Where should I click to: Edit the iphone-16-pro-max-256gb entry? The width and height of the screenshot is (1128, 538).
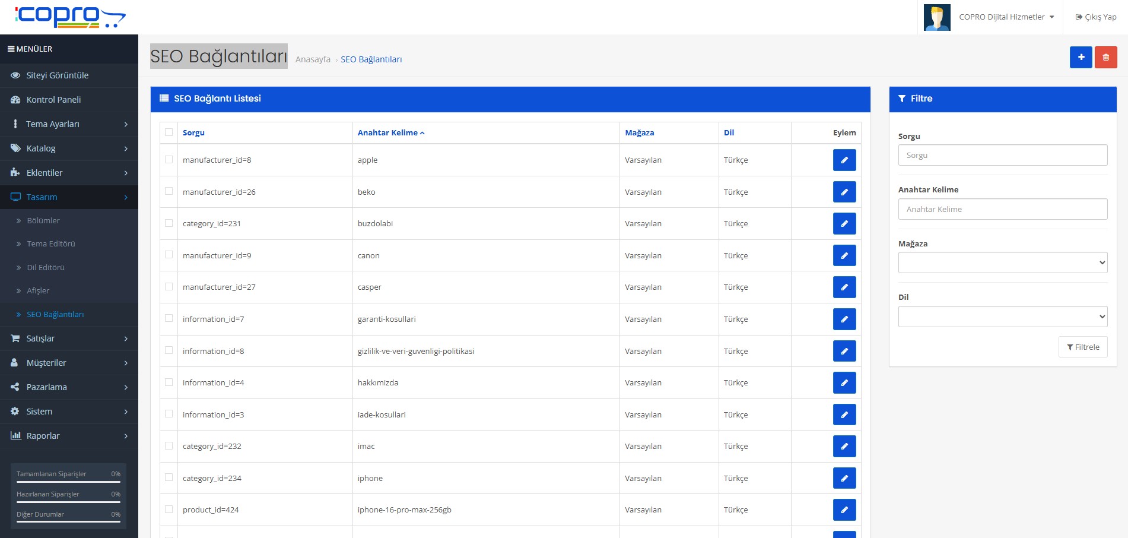(844, 510)
